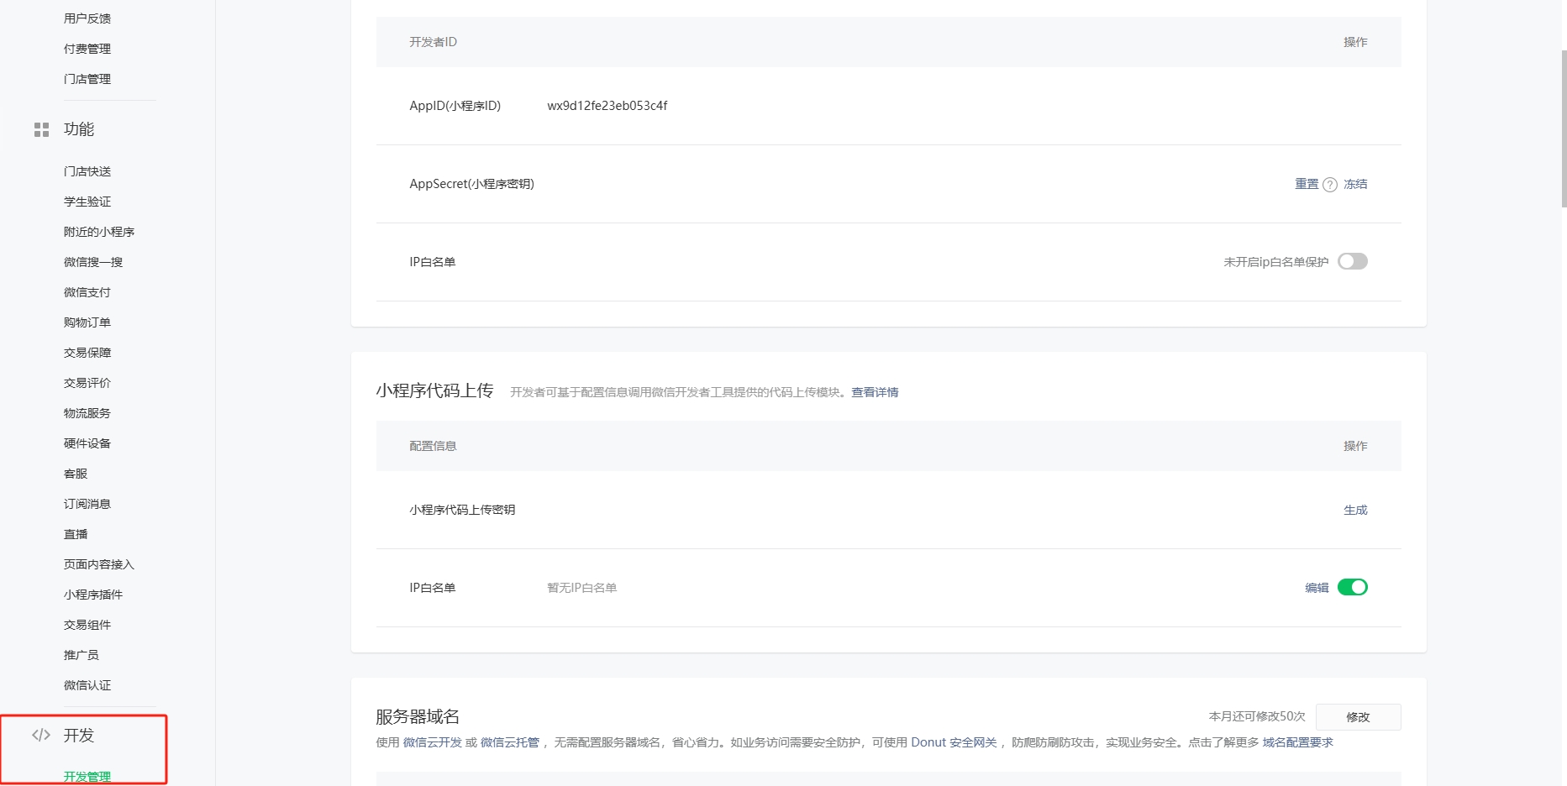This screenshot has height=786, width=1567.
Task: Click the help question mark beside 重置
Action: click(1329, 185)
